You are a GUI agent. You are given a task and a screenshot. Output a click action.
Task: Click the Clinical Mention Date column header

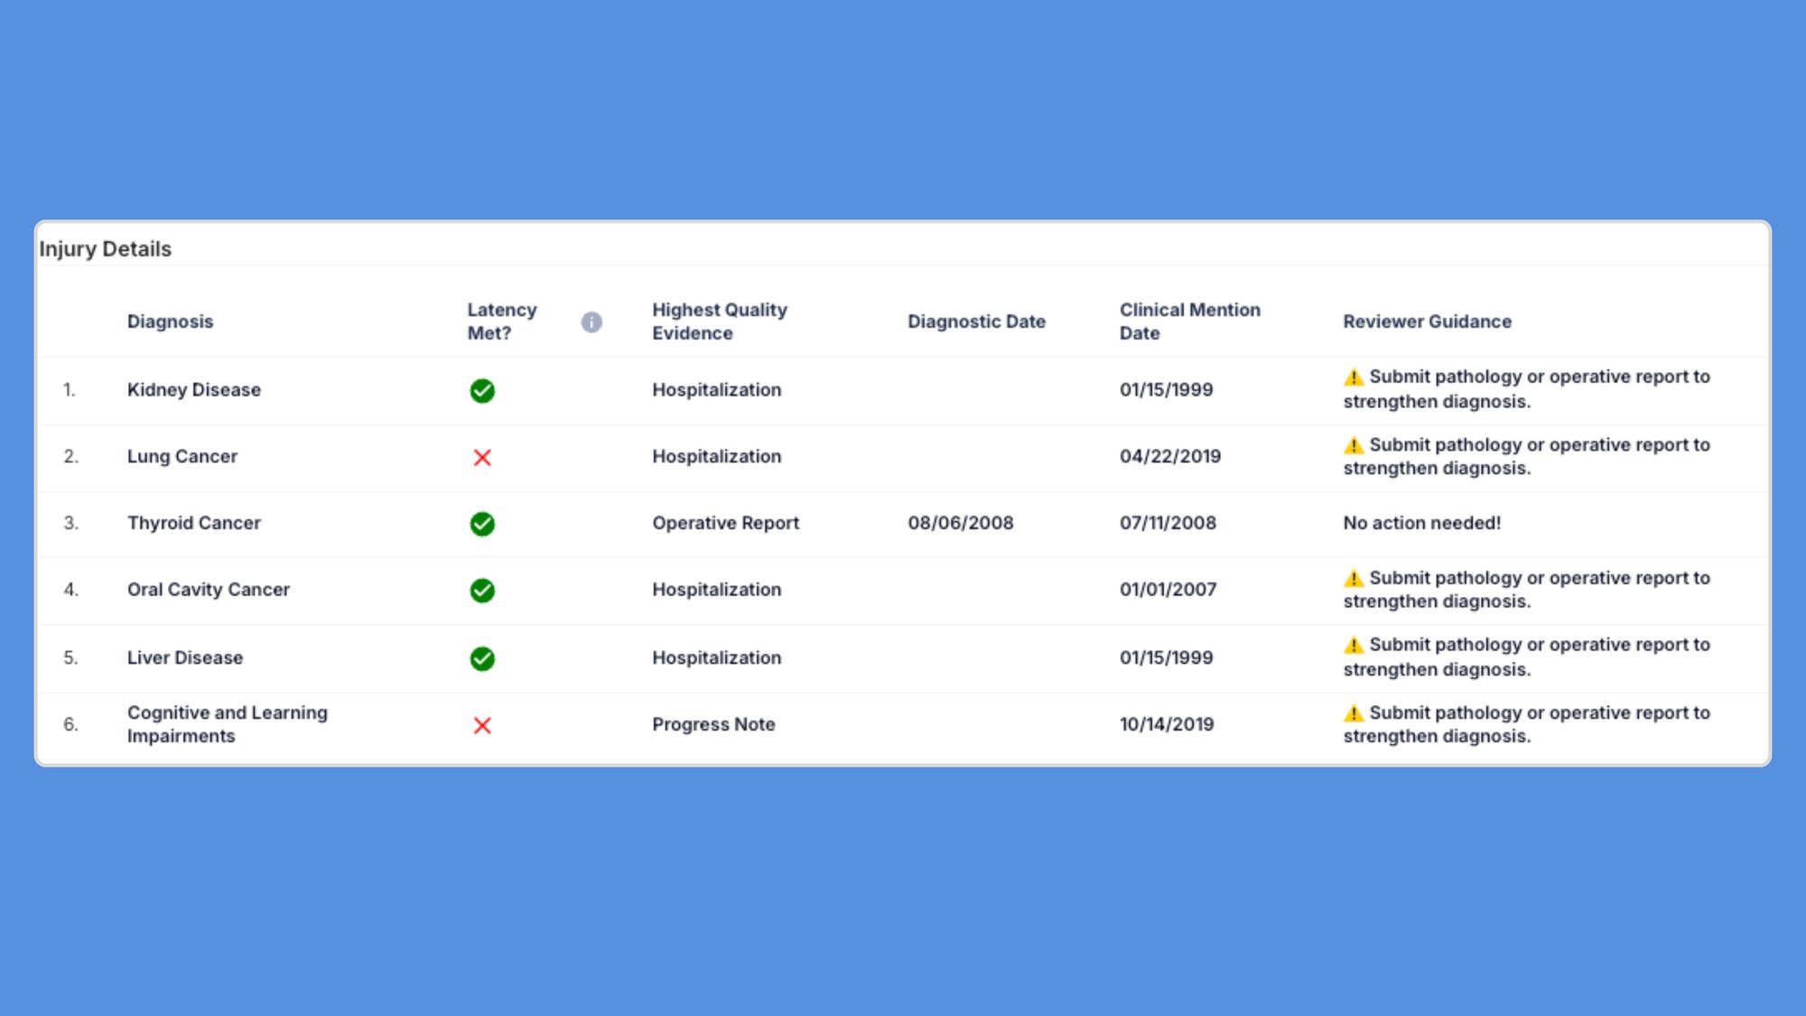point(1190,321)
